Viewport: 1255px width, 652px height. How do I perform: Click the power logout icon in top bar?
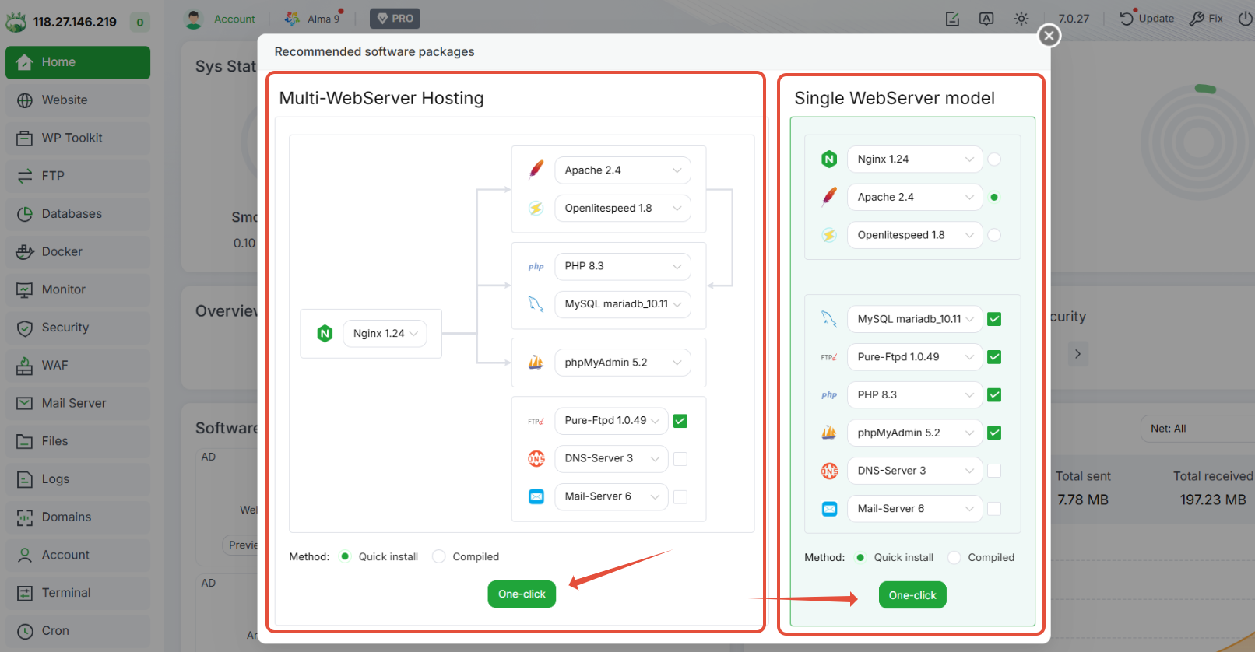(x=1245, y=19)
